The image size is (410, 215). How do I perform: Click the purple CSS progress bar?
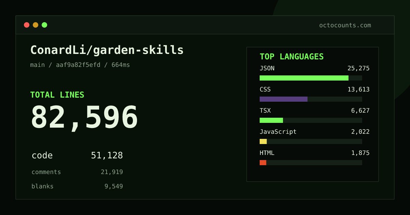point(284,99)
